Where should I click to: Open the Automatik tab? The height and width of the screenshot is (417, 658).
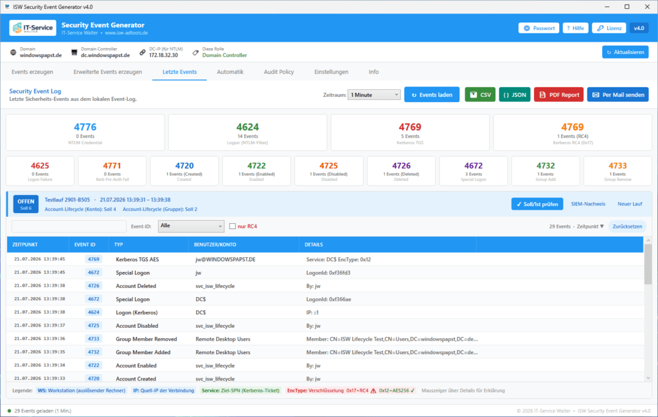pyautogui.click(x=230, y=72)
